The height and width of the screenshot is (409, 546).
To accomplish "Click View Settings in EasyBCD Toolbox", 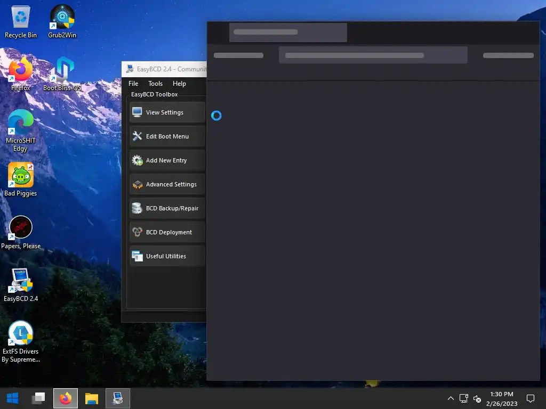I will (167, 112).
